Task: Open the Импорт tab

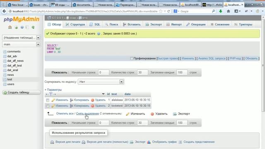Action: tap(174, 24)
